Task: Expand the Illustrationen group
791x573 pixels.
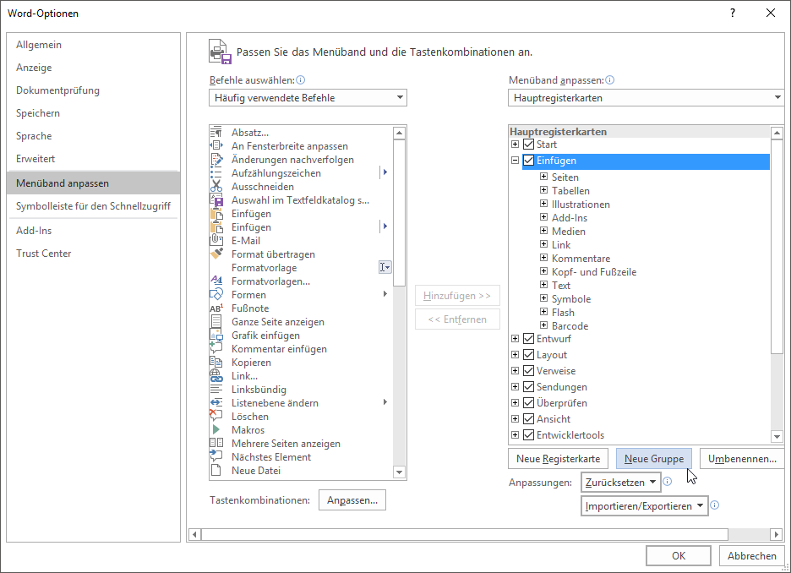Action: (x=544, y=205)
